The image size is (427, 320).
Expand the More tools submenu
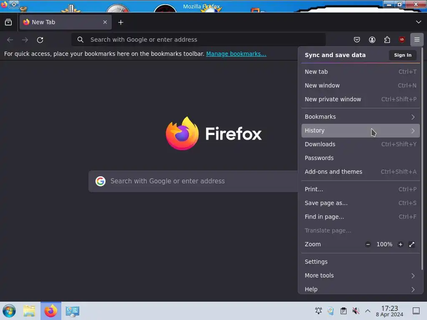pyautogui.click(x=361, y=276)
